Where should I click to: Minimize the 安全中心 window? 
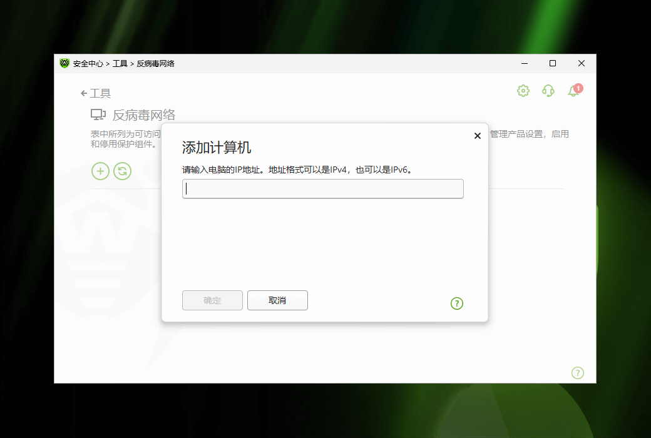coord(525,64)
